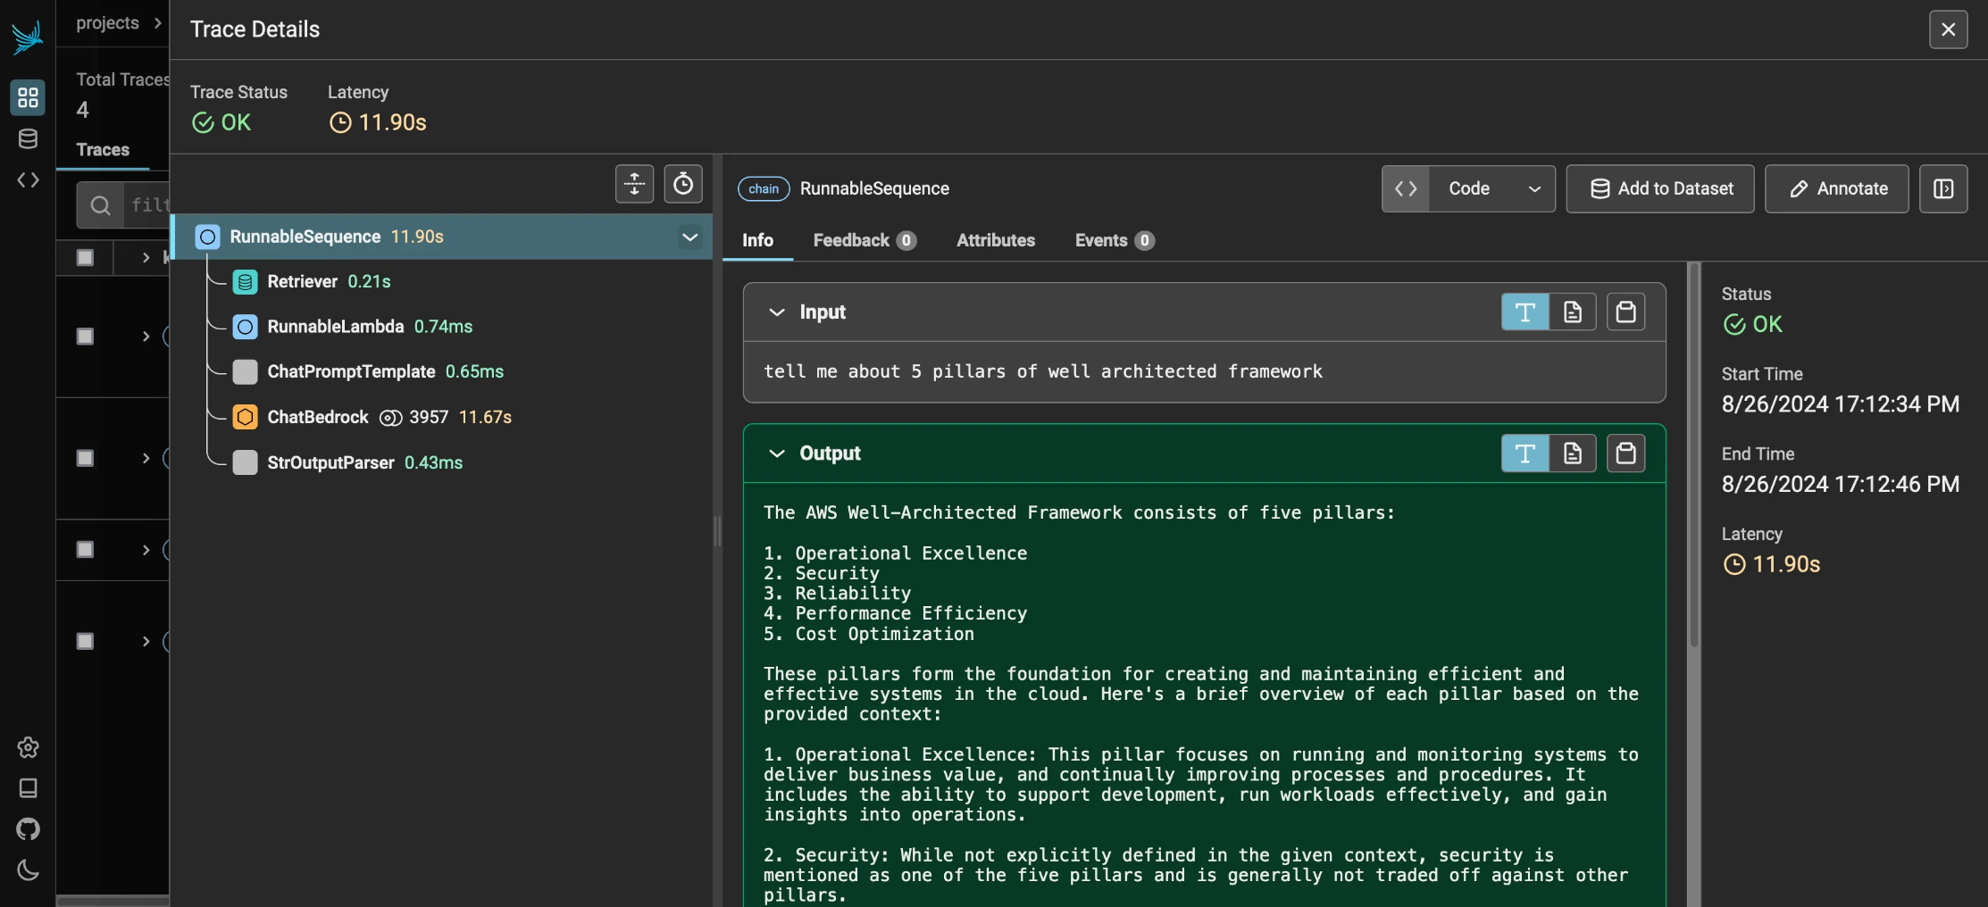This screenshot has width=1988, height=907.
Task: Toggle dark mode moon icon
Action: pyautogui.click(x=28, y=870)
